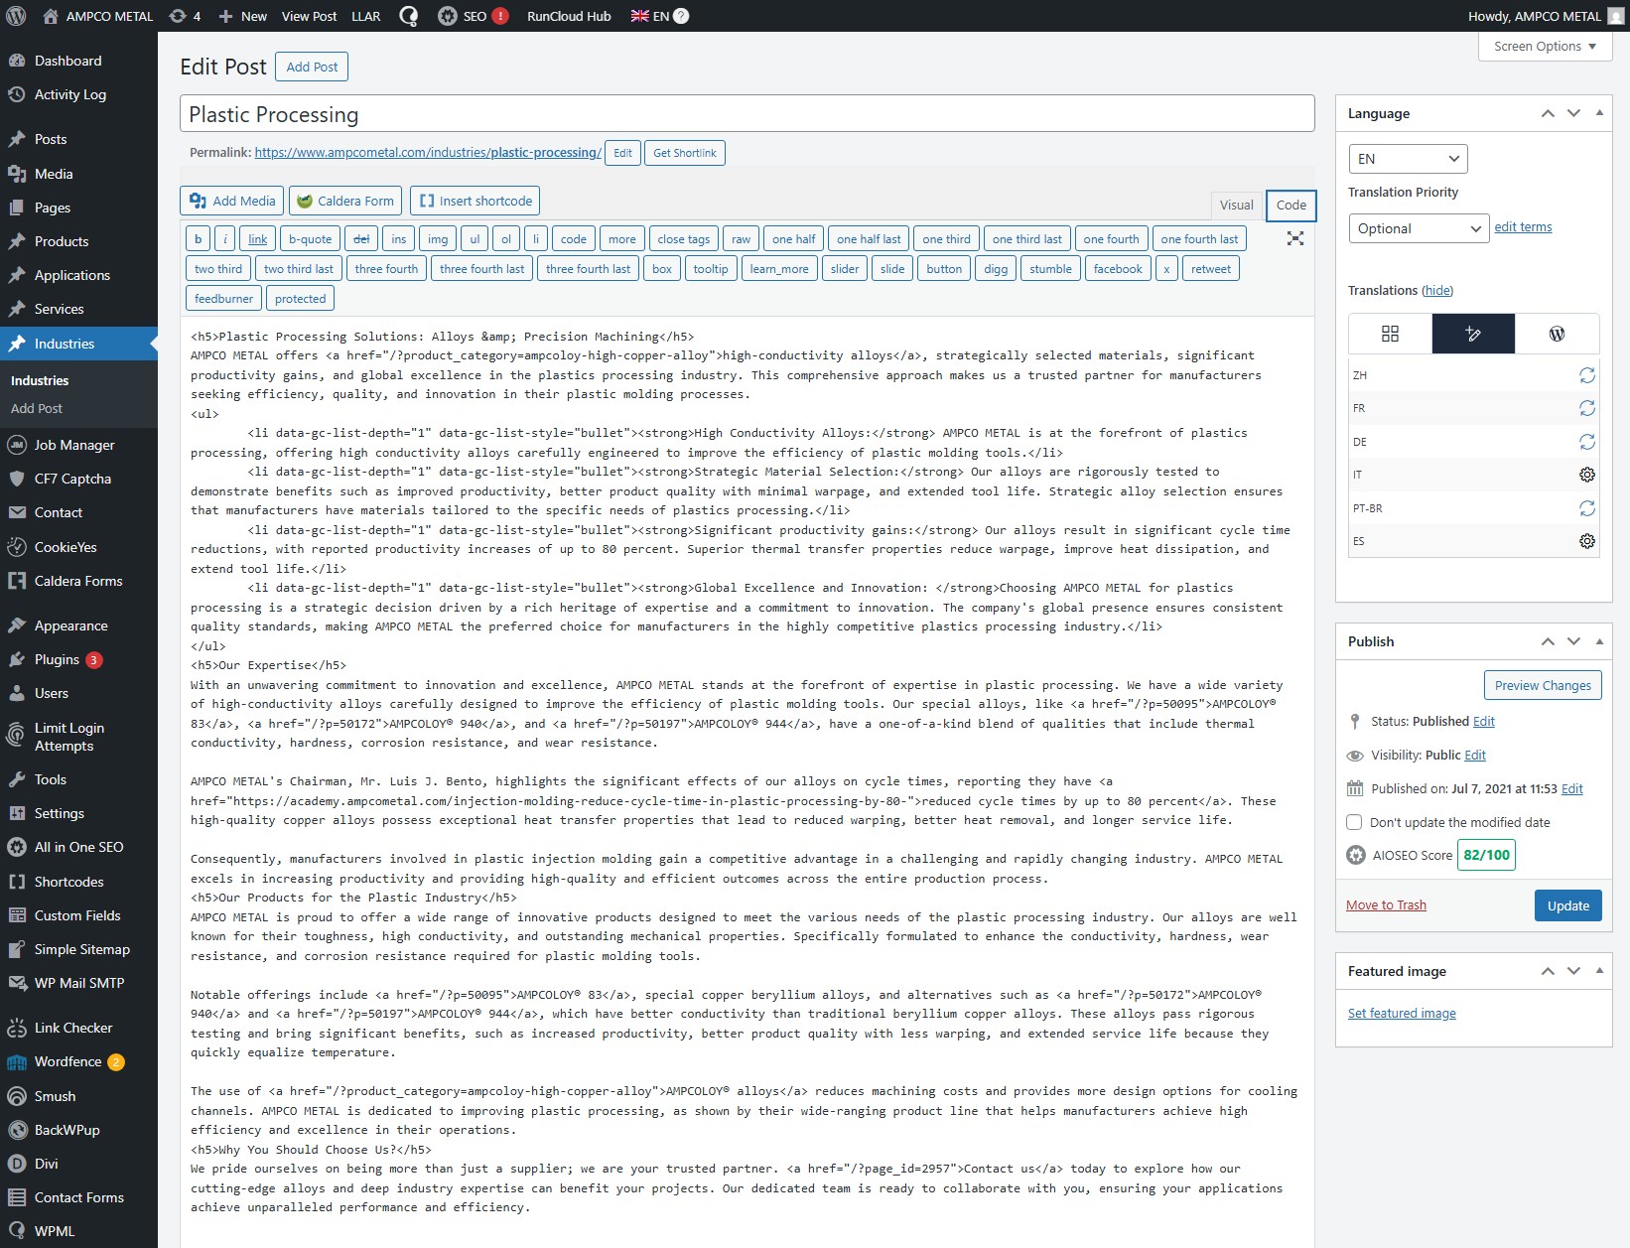Switch to the Visual editor tab
Screen dimensions: 1630x1248
[x=1236, y=206]
